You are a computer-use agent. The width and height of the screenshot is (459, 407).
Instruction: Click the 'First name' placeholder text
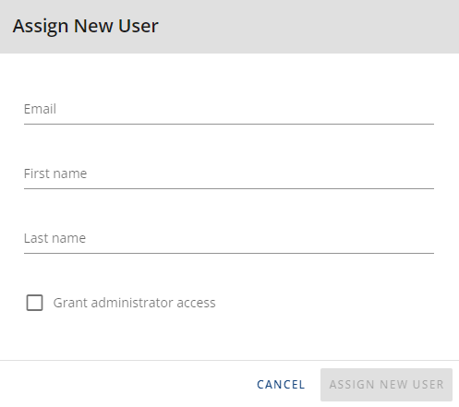(x=55, y=174)
